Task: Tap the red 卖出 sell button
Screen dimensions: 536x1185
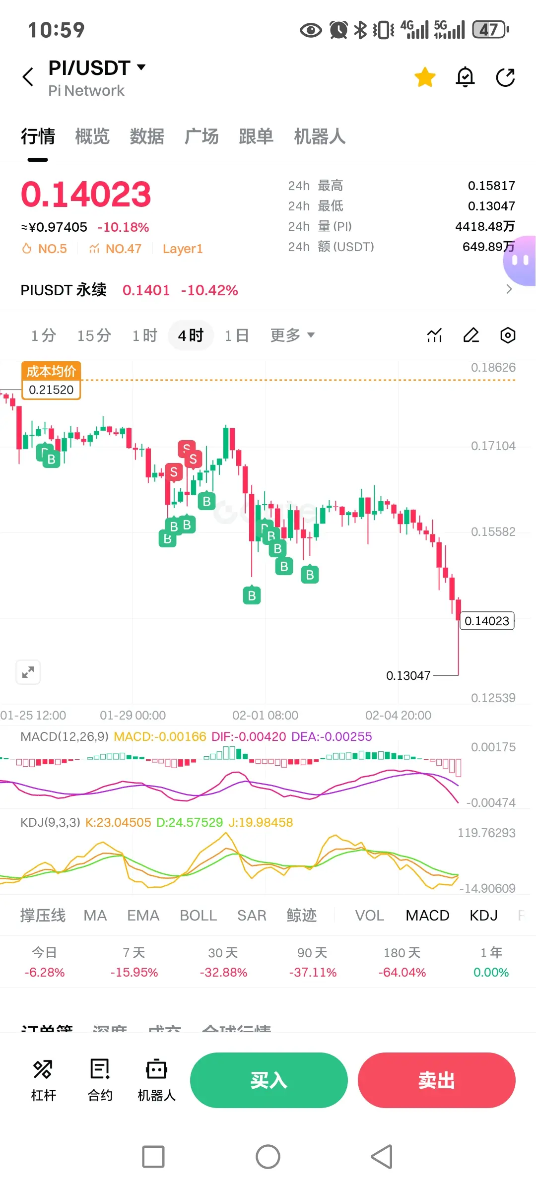Action: click(436, 1080)
